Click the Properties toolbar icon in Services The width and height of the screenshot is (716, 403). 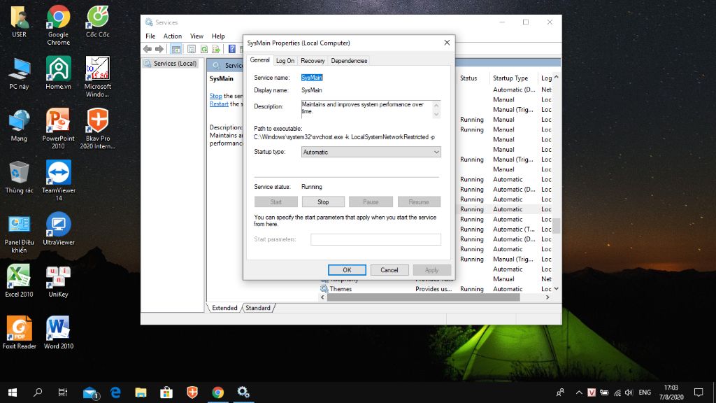click(x=192, y=49)
